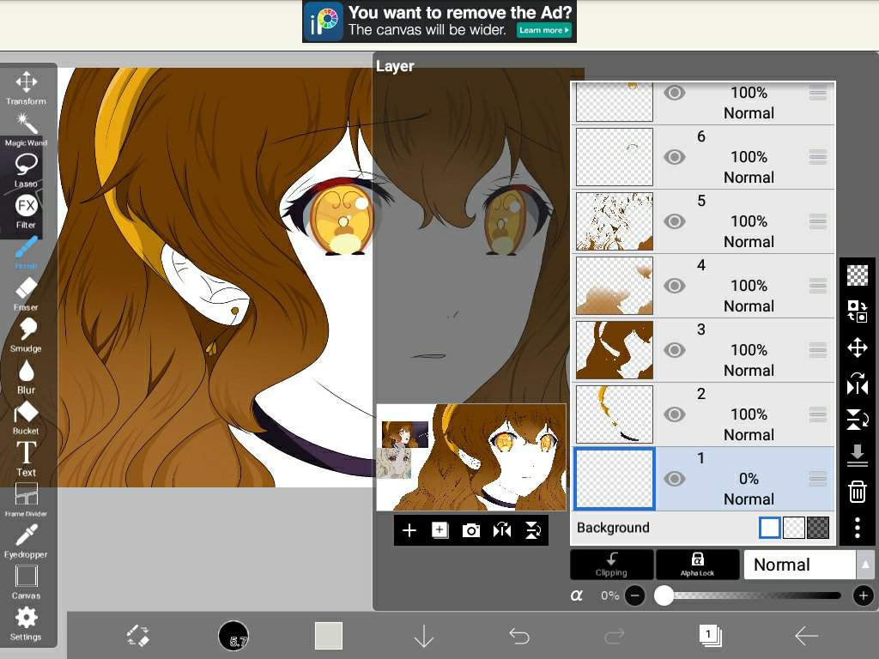Viewport: 879px width, 659px height.
Task: Add a layer from camera icon
Action: 470,530
